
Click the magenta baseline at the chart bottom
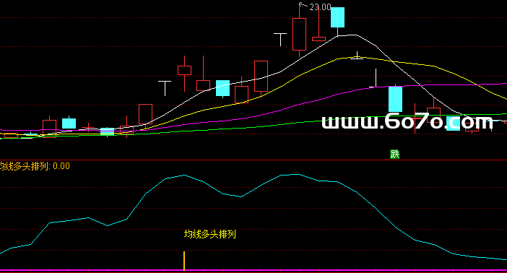[x=253, y=270]
